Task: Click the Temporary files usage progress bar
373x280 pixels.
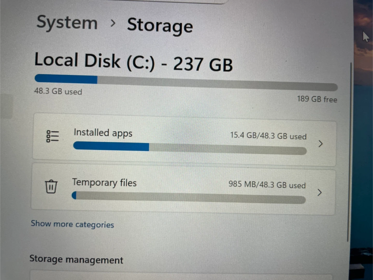Action: [x=189, y=198]
